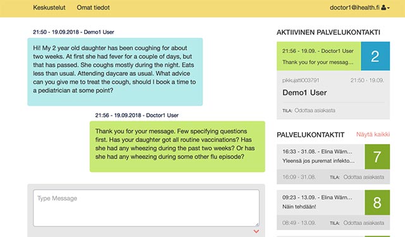The image size is (405, 237).
Task: Select the 21:56 Doctor1 User message preview
Action: click(319, 56)
